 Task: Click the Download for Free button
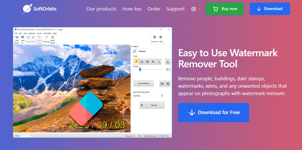(213, 112)
